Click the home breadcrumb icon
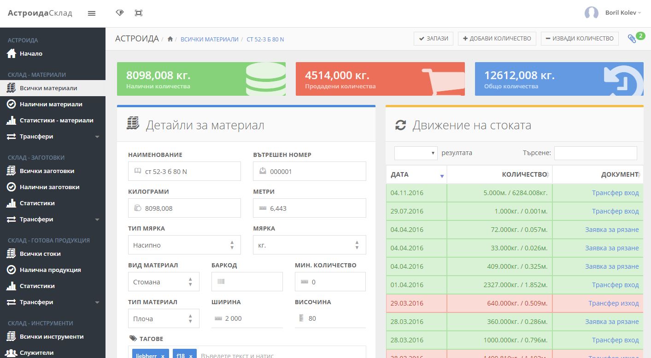Viewport: 651px width, 358px height. click(170, 39)
